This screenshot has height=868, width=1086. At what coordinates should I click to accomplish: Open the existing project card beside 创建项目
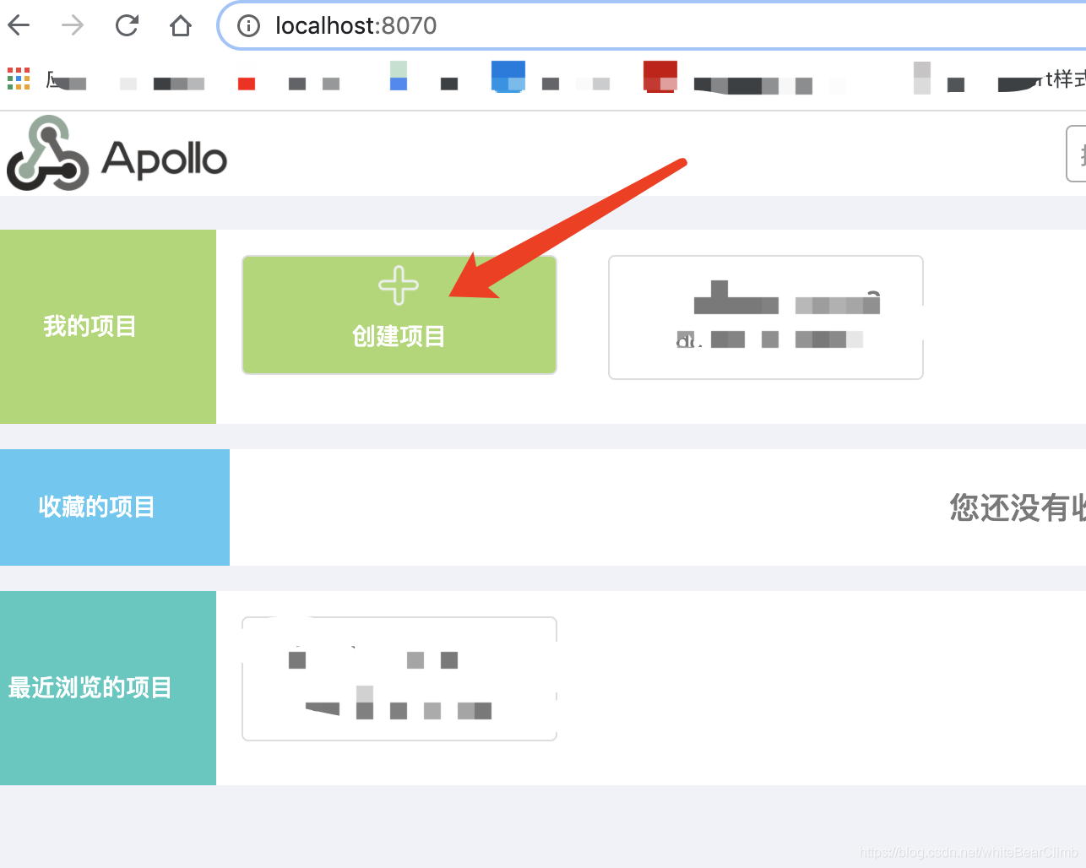pos(766,317)
